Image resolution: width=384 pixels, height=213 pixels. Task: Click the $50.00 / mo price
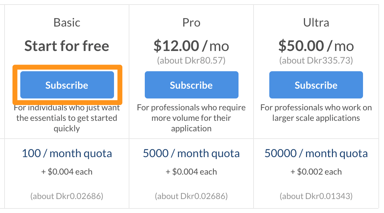pos(316,46)
